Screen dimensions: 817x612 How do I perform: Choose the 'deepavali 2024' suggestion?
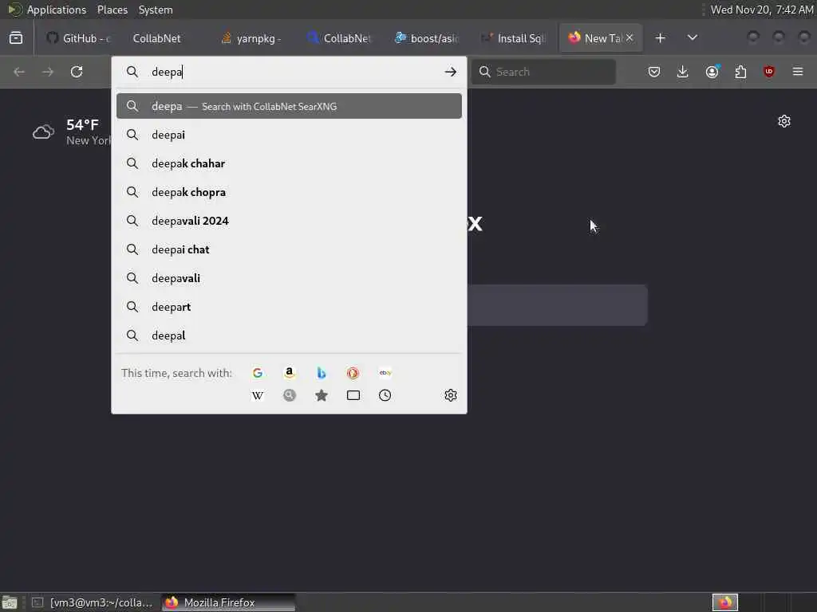click(289, 221)
